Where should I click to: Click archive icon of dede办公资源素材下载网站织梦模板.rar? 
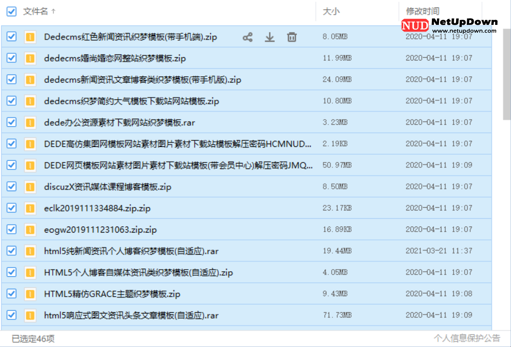point(30,123)
